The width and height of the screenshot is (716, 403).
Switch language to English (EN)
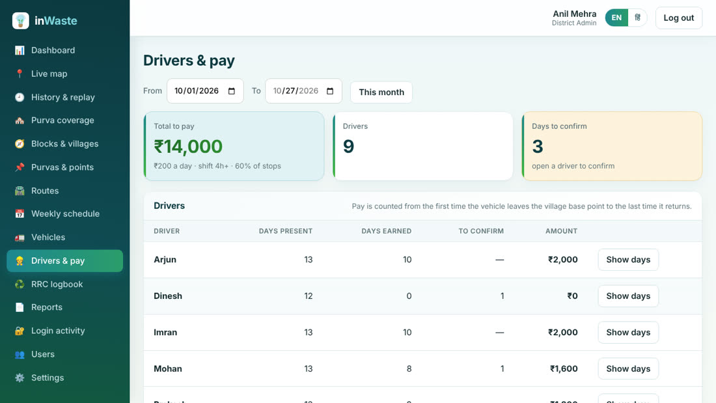click(616, 18)
